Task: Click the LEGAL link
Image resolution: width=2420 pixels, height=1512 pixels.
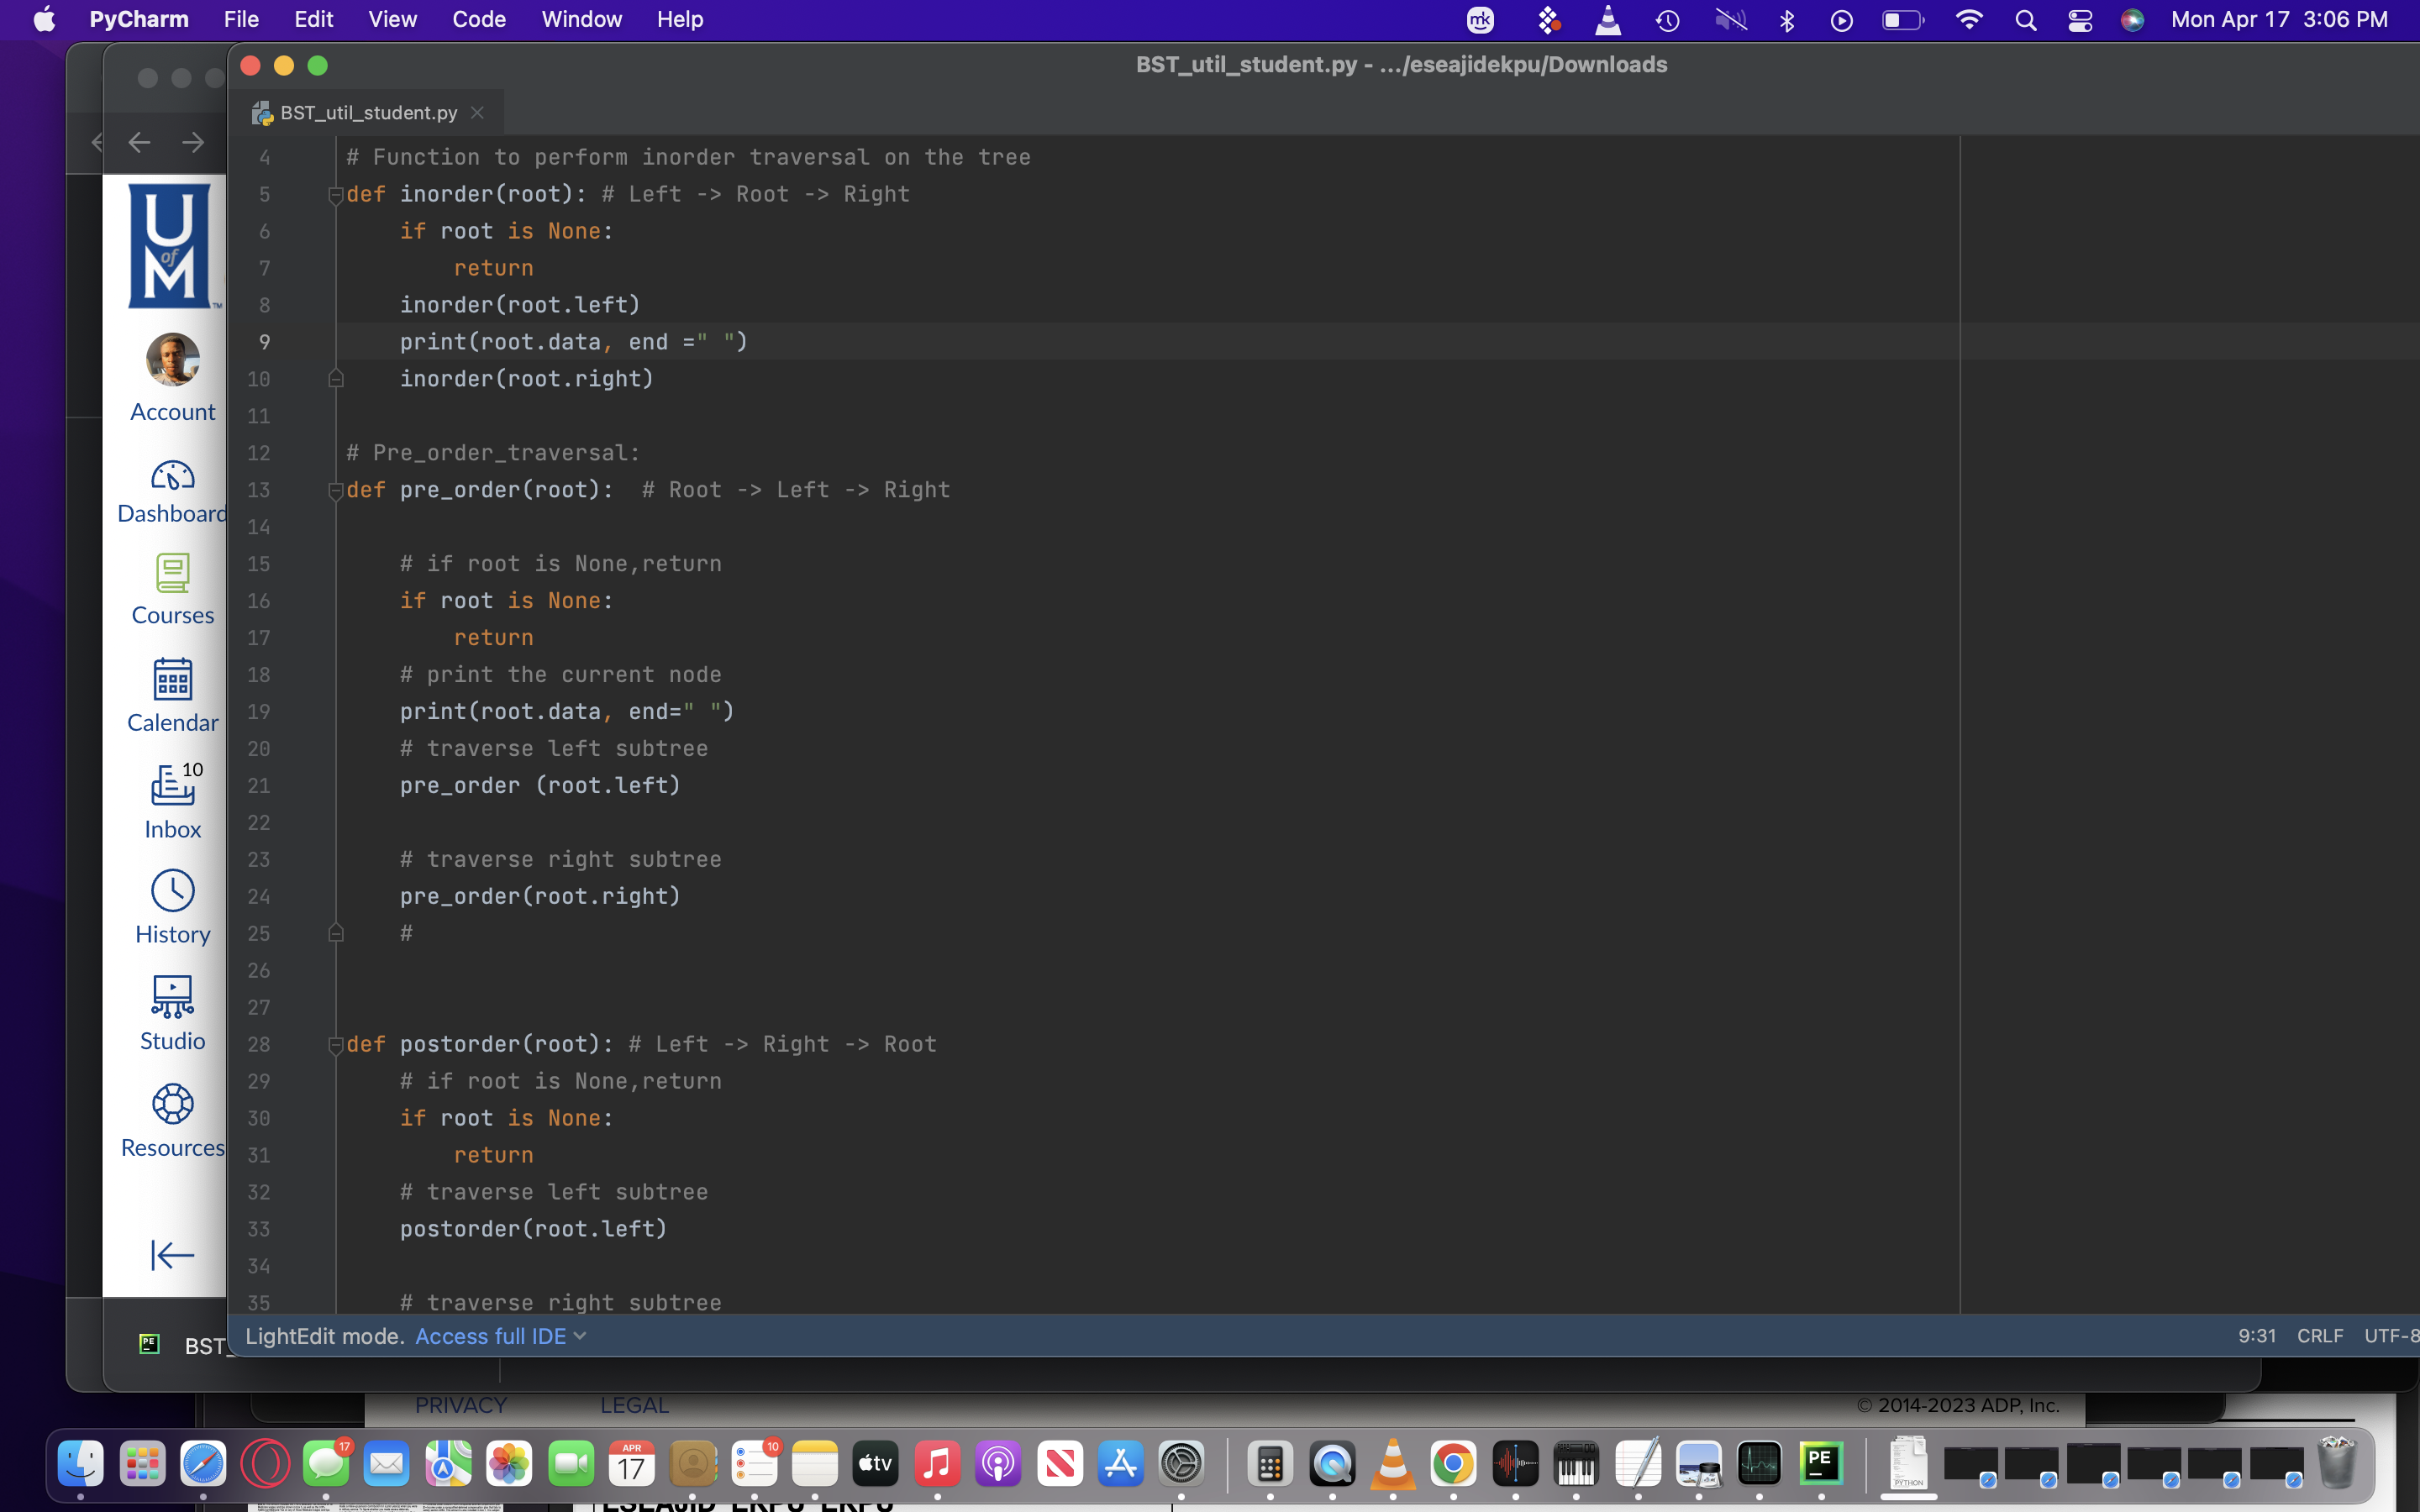Action: pos(634,1405)
